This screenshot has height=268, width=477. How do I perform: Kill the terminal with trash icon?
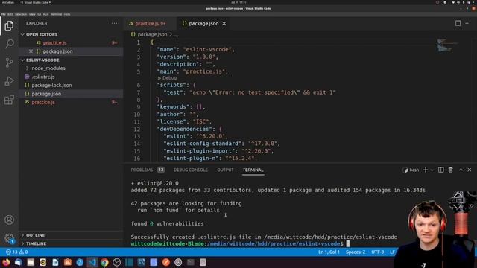(x=450, y=170)
